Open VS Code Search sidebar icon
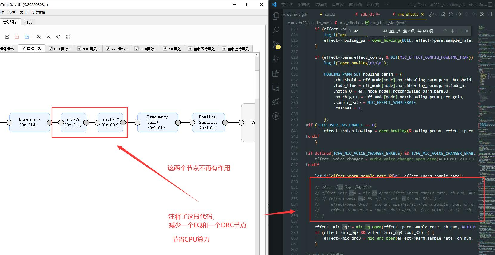Image resolution: width=495 pixels, height=255 pixels. [x=276, y=30]
